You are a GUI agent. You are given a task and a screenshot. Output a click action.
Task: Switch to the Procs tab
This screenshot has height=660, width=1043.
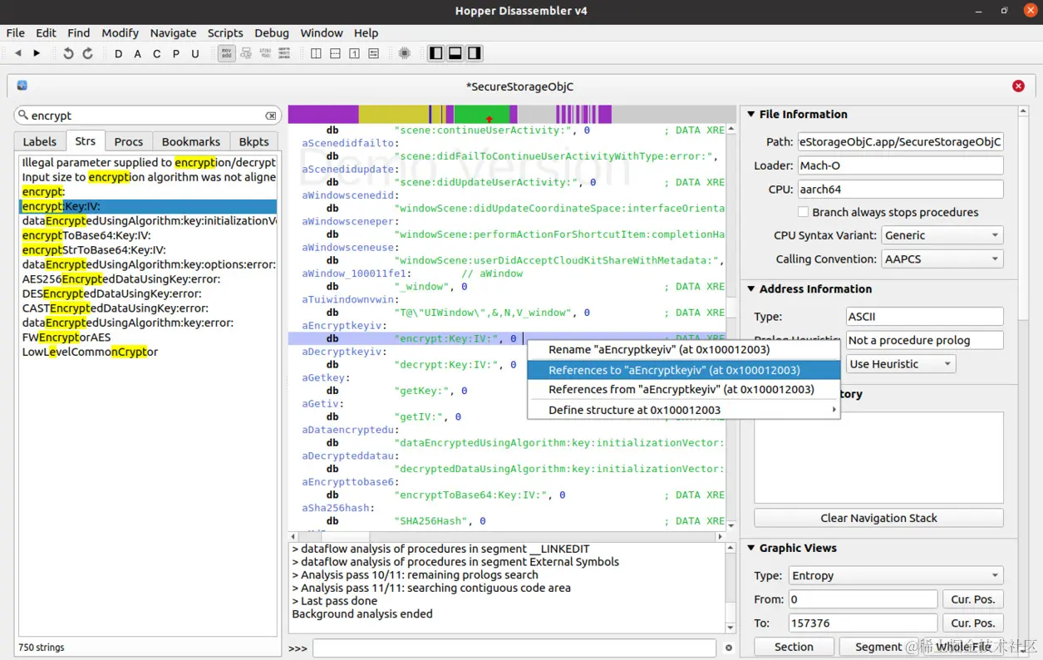[128, 141]
